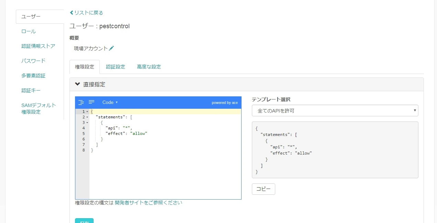Collapse the 直接指定 section
The image size is (437, 223).
247,84
